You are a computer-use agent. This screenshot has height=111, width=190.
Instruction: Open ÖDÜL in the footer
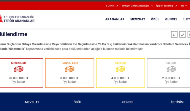click(x=77, y=102)
